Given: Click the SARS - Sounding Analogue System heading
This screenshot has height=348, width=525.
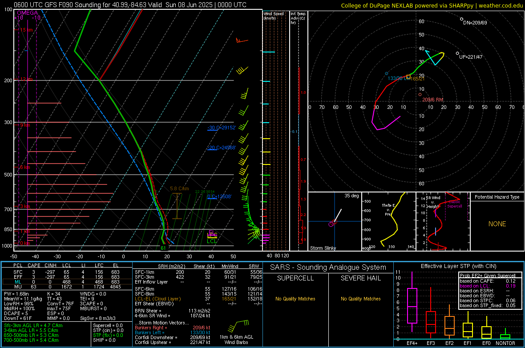Looking at the screenshot, I should (x=328, y=268).
